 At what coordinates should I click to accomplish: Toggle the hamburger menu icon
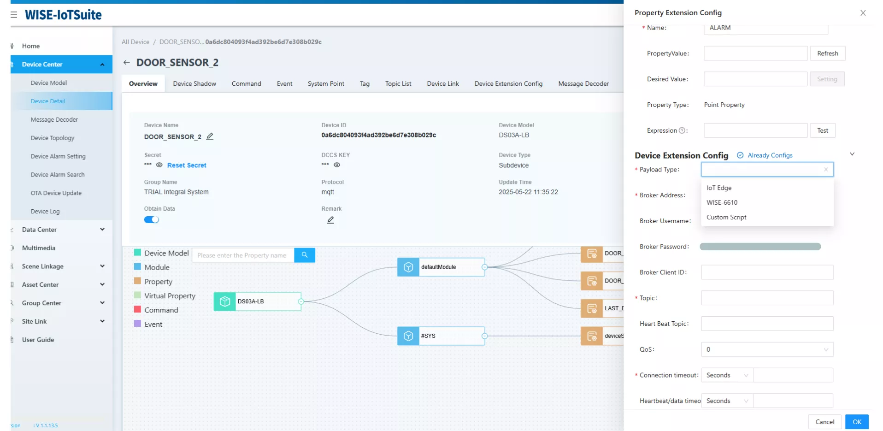coord(14,15)
